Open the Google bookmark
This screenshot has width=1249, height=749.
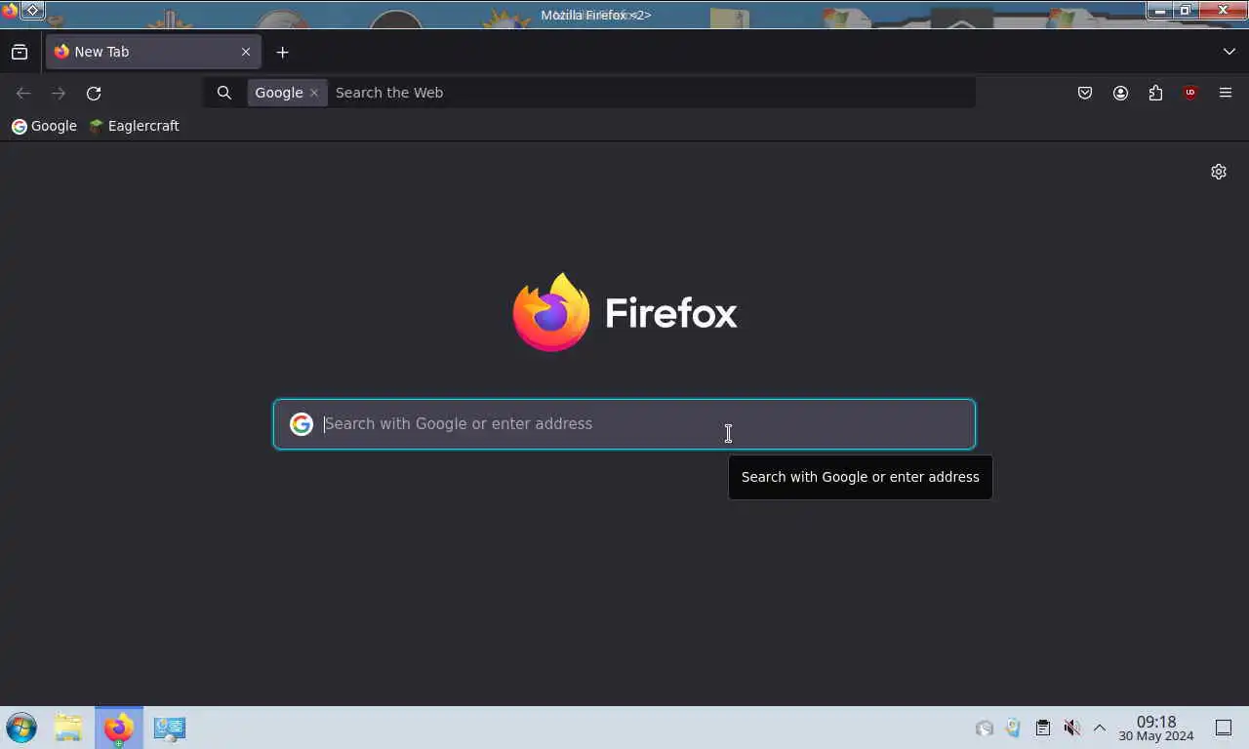[44, 126]
